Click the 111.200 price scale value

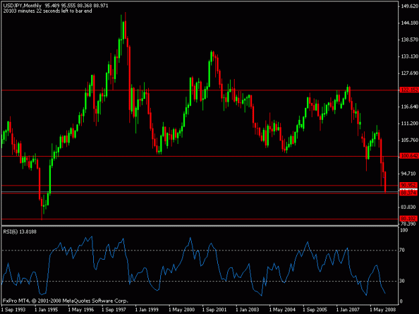410,123
